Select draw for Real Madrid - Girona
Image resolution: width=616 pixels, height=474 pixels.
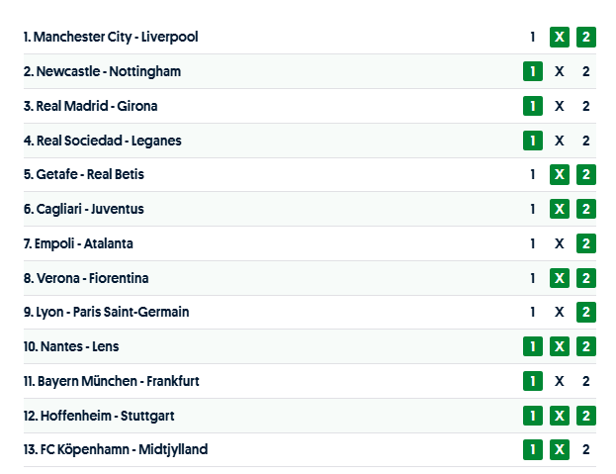[x=560, y=106]
